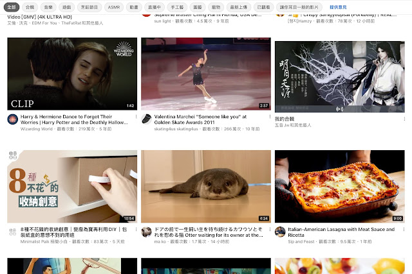Image resolution: width=412 pixels, height=274 pixels.
Task: Click the skating4us channel name
Action: point(176,129)
